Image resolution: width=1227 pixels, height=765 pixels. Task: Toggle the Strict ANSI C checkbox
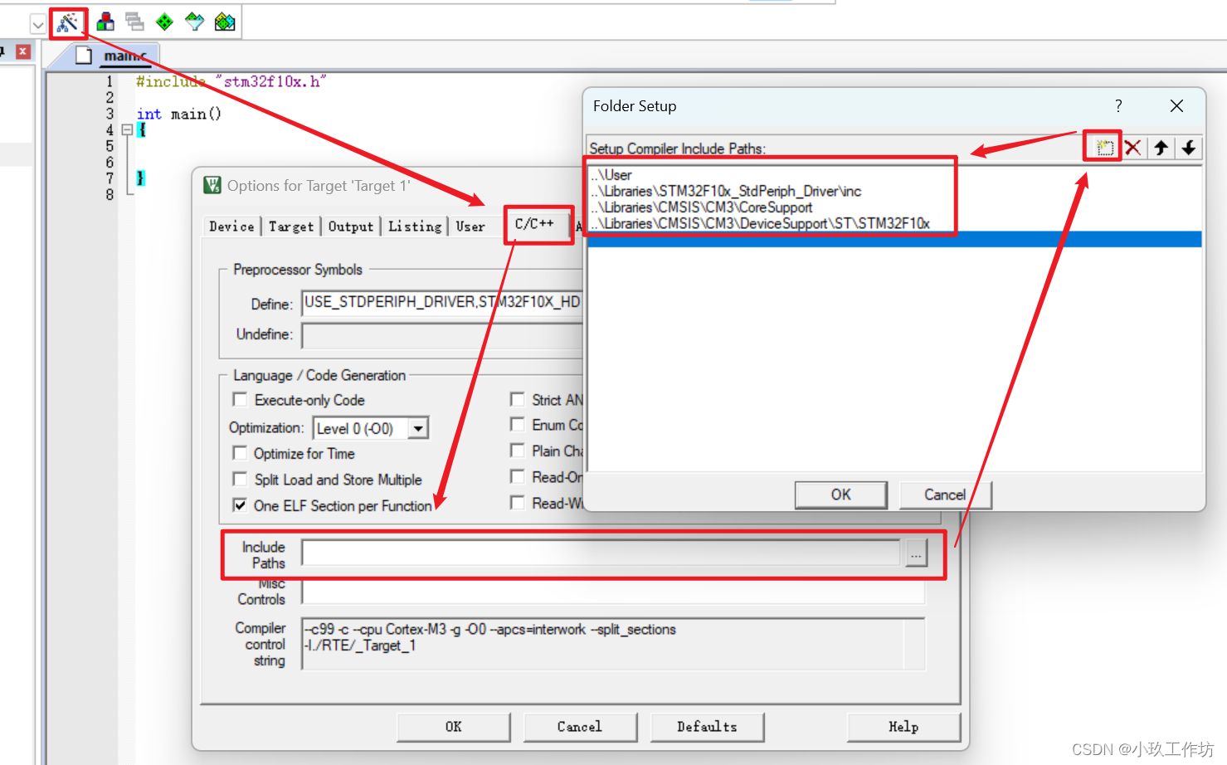pos(517,399)
